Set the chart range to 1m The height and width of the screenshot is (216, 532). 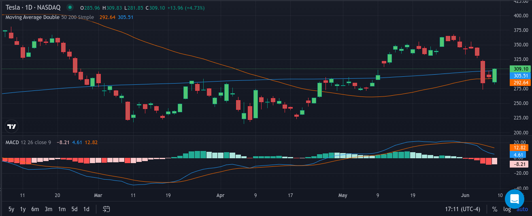point(62,209)
